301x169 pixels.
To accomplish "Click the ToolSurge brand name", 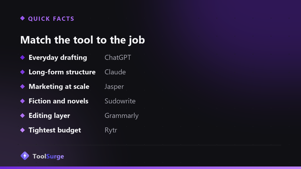I will coord(48,156).
